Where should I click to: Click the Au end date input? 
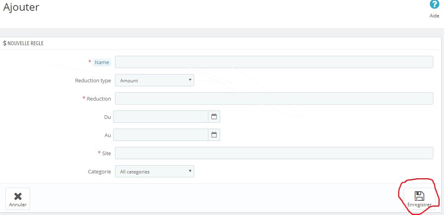point(161,135)
